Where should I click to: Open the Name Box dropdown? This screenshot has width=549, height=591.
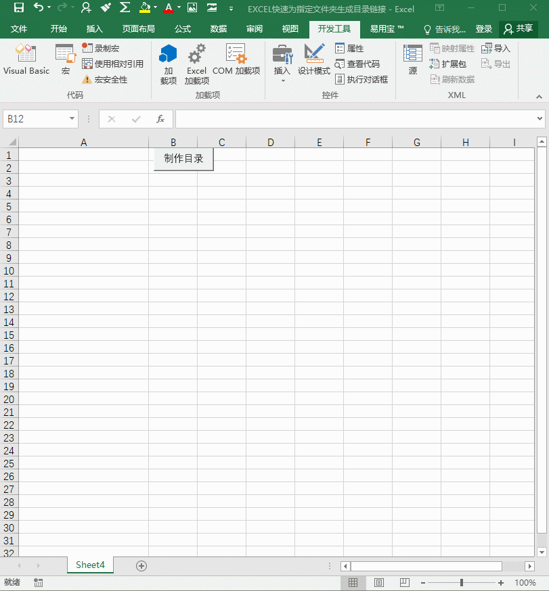72,119
